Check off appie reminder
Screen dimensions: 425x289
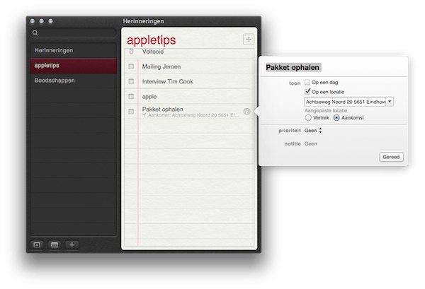131,97
